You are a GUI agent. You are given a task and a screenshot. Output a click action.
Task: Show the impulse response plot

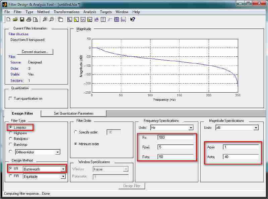point(103,19)
